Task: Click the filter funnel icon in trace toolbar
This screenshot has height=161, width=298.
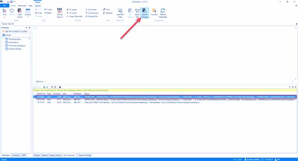Action: (52, 87)
